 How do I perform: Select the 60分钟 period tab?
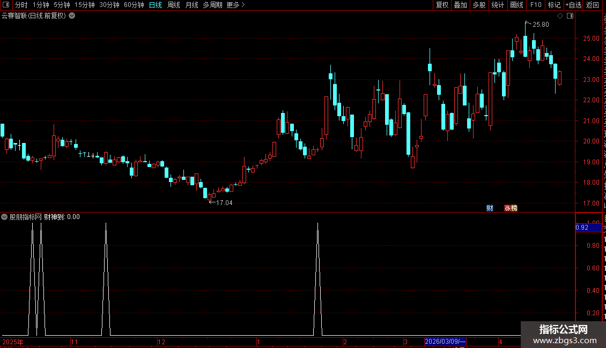click(134, 5)
